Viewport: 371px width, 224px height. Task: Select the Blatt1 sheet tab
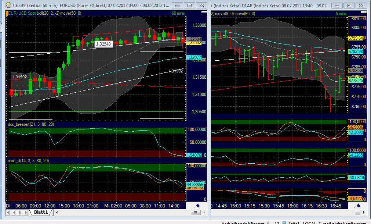coord(40,212)
